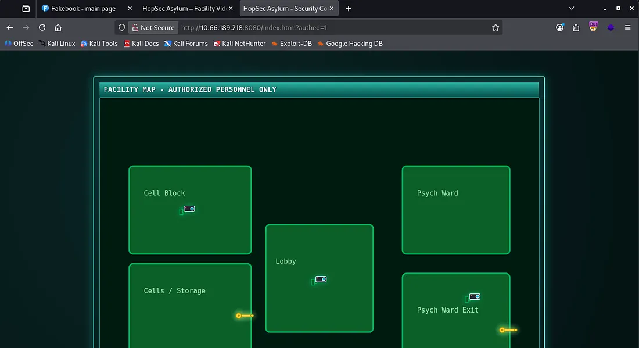The width and height of the screenshot is (639, 348).
Task: Open the Kali Tools bookmark
Action: point(99,44)
